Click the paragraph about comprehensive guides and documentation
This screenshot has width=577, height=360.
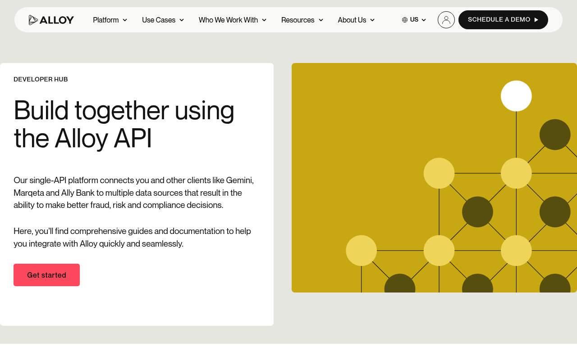tap(132, 237)
